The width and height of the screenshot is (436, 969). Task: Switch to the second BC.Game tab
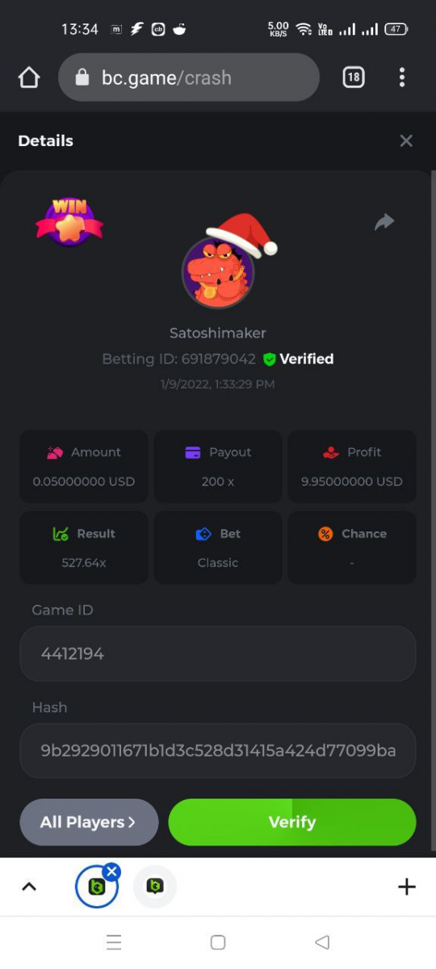click(155, 887)
